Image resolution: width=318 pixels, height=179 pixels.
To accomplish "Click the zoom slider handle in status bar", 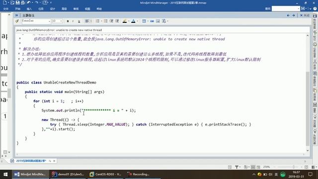I will click(294, 167).
